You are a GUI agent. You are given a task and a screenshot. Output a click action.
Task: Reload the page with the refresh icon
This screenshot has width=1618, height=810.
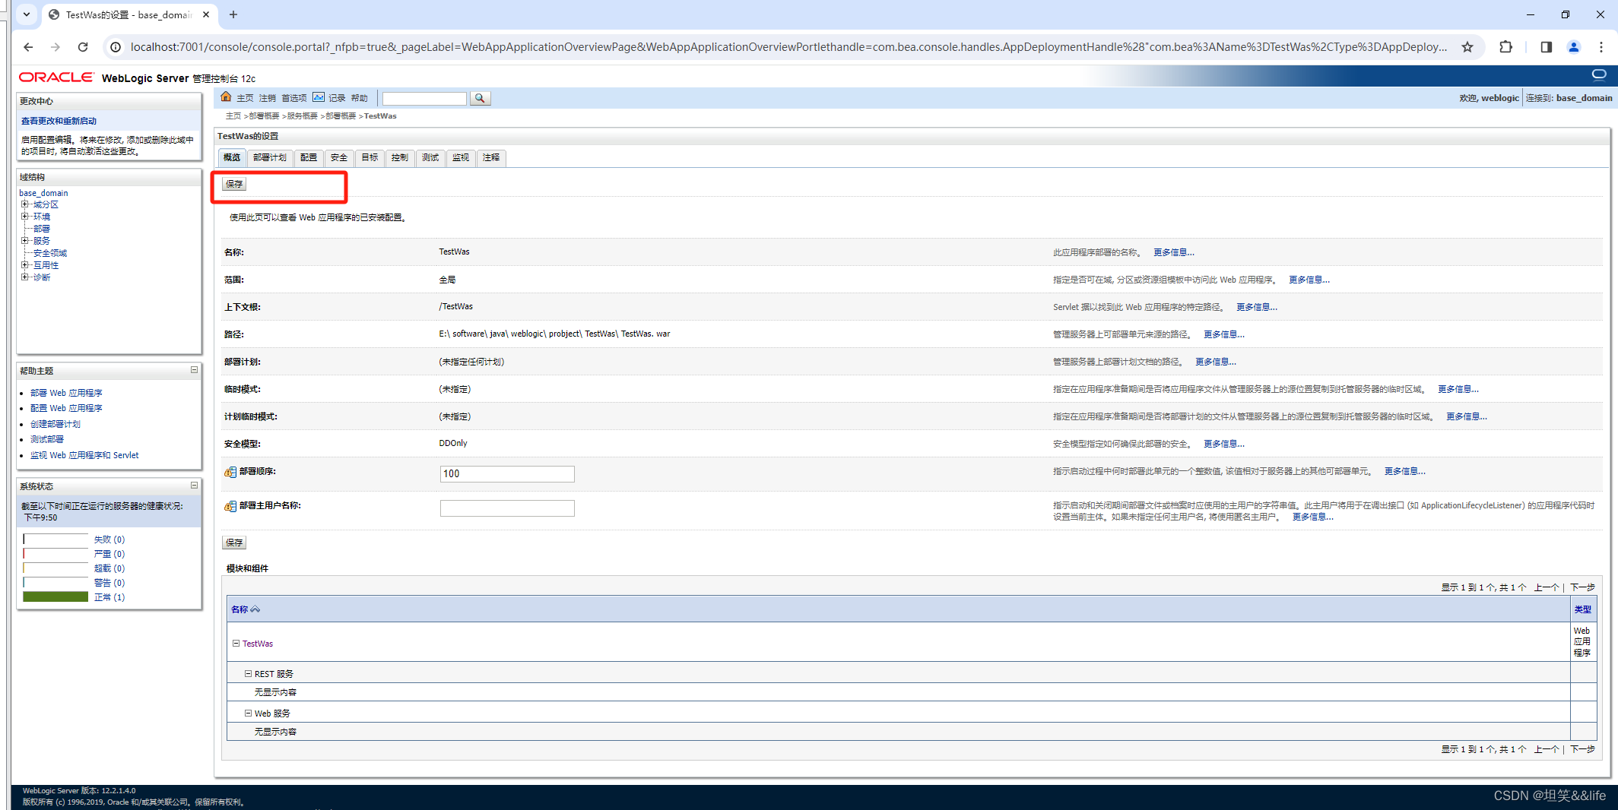coord(83,47)
